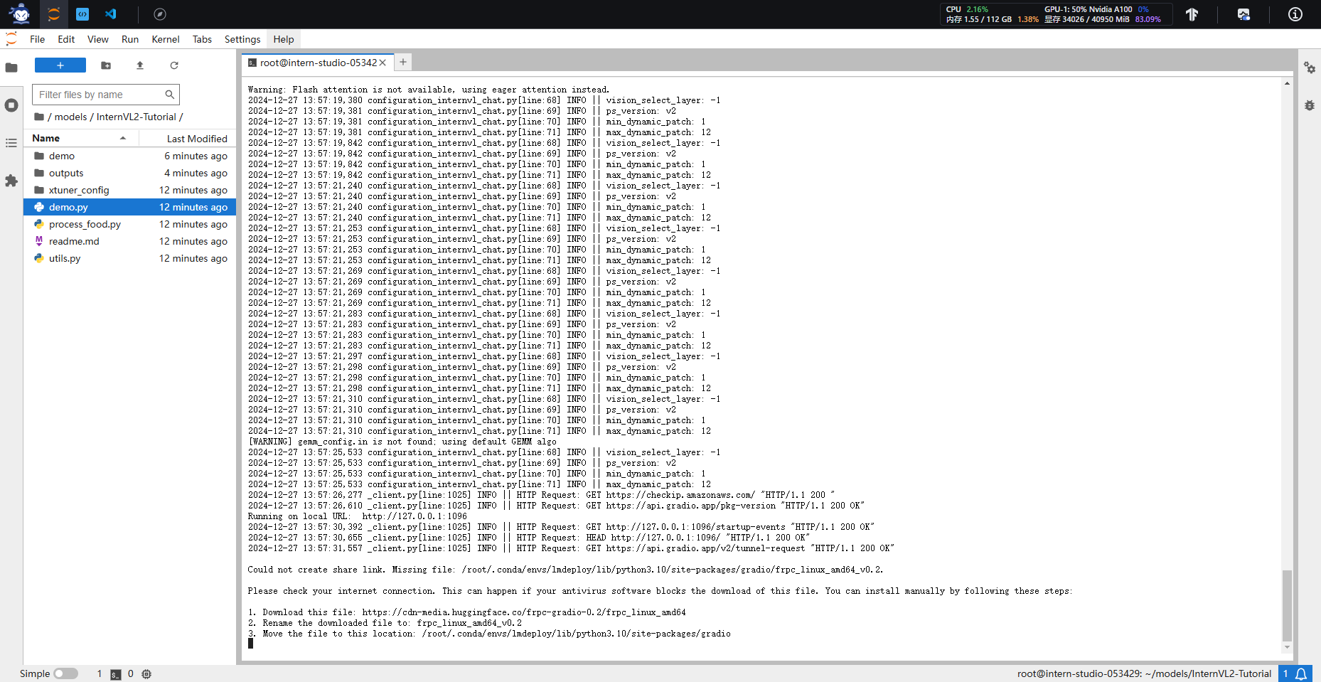Open the Kernel menu
This screenshot has width=1321, height=682.
[165, 39]
